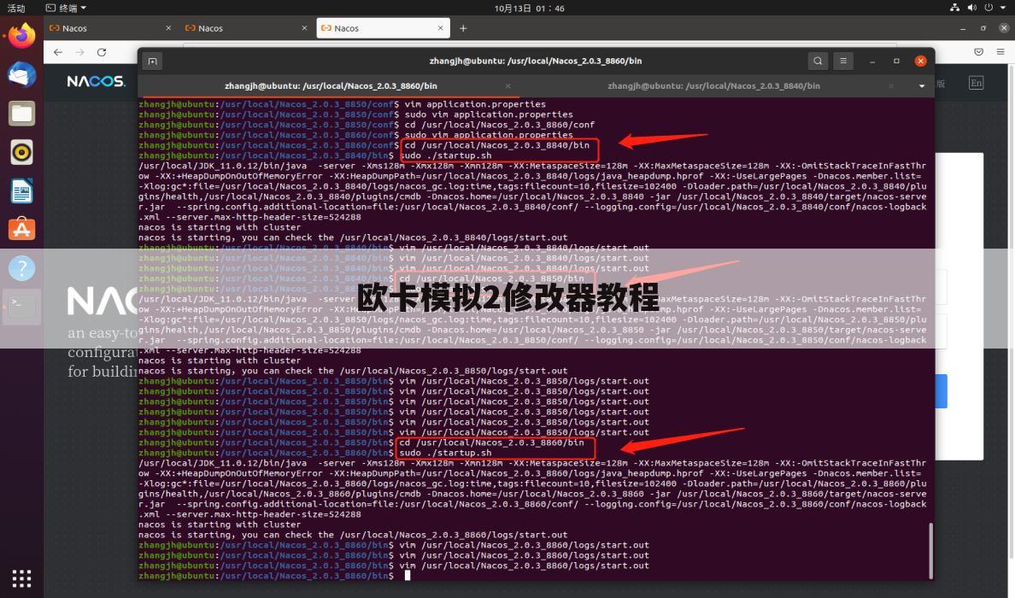The height and width of the screenshot is (598, 1015).
Task: Open the network status icon
Action: (955, 8)
